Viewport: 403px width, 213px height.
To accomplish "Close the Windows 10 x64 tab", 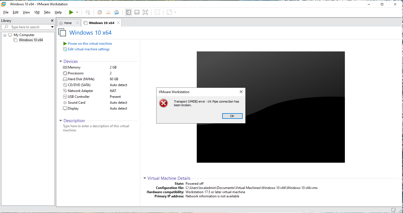I will (118, 23).
